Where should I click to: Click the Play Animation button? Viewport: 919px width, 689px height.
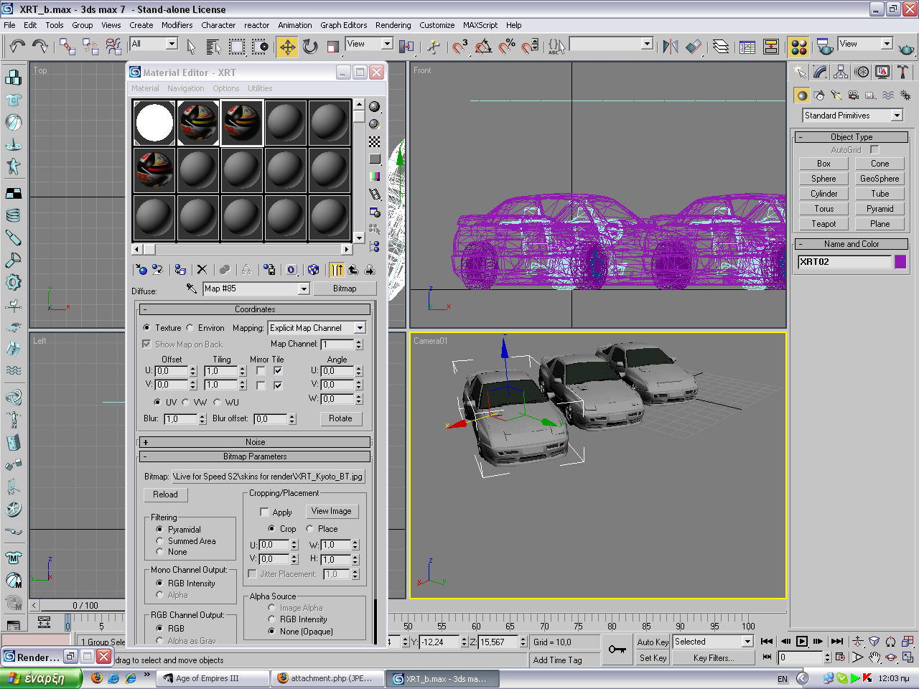pos(802,642)
